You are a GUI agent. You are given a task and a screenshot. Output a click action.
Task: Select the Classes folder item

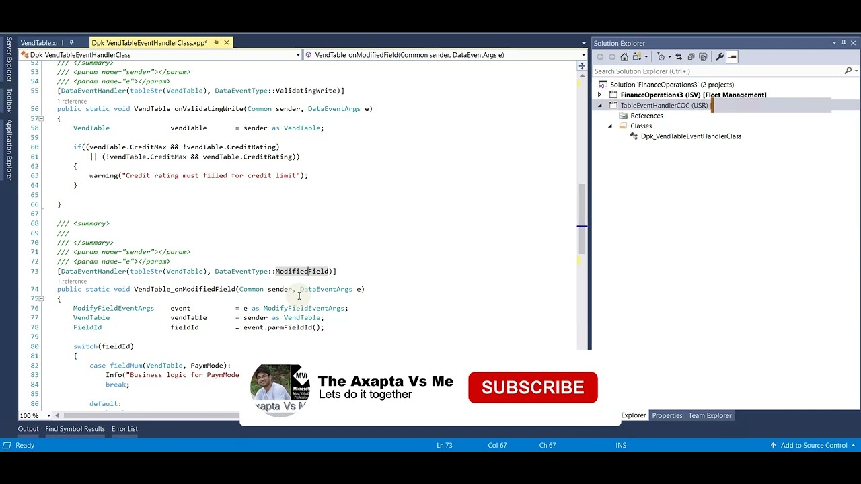click(x=640, y=126)
